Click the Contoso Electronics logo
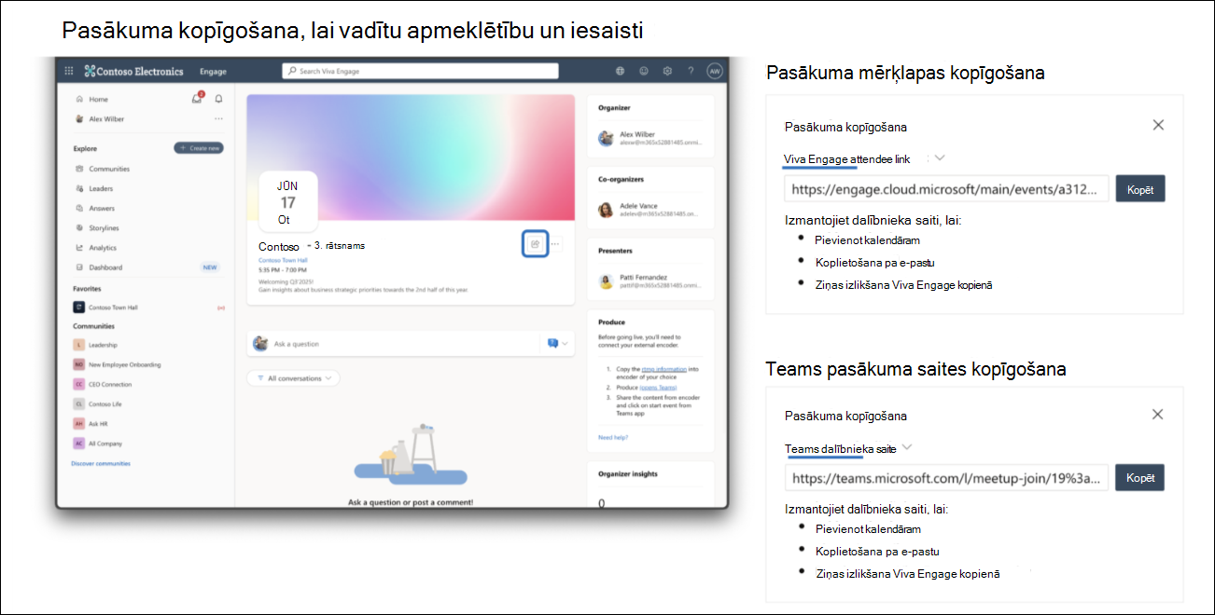 [x=133, y=71]
